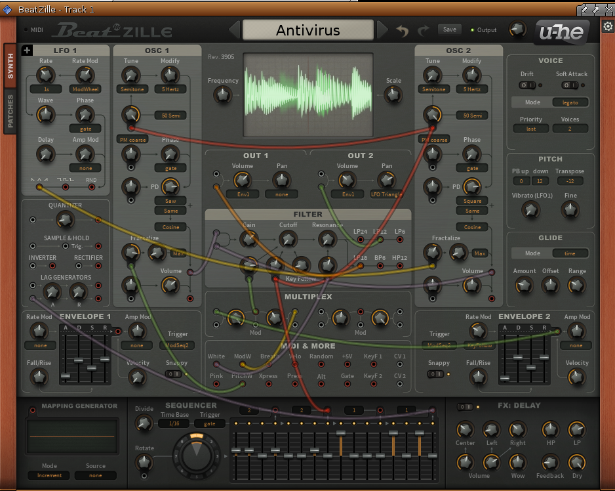This screenshot has height=491, width=615.
Task: Open OSC 1 Saw waveform selector
Action: tap(170, 201)
